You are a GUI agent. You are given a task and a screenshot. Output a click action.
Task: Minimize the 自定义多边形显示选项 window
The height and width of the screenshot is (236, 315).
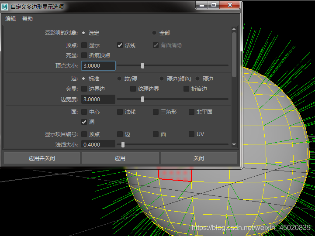coord(202,5)
